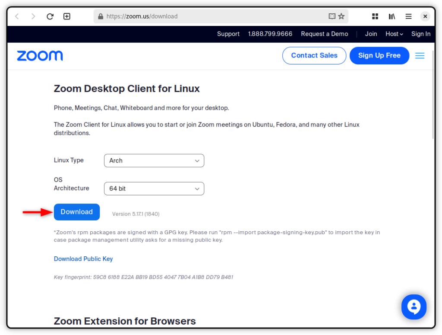
Task: Open a new tab
Action: point(67,16)
